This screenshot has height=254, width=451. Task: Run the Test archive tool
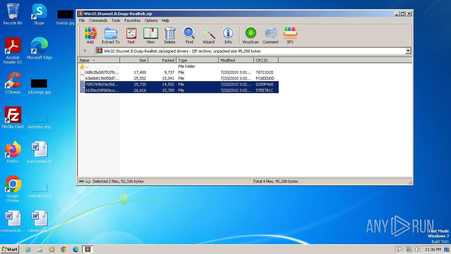[x=131, y=35]
